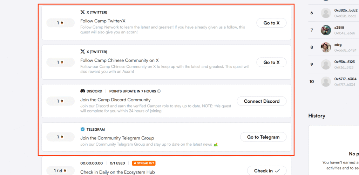Viewport: 359px width, 175px height.
Task: Click the avatar for rank 6 0xd82b...bdc2
Action: pyautogui.click(x=326, y=13)
